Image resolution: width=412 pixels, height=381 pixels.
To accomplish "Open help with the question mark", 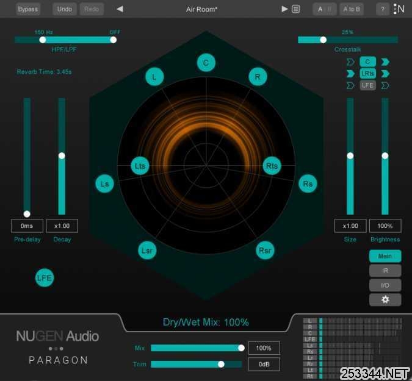I will pos(383,9).
